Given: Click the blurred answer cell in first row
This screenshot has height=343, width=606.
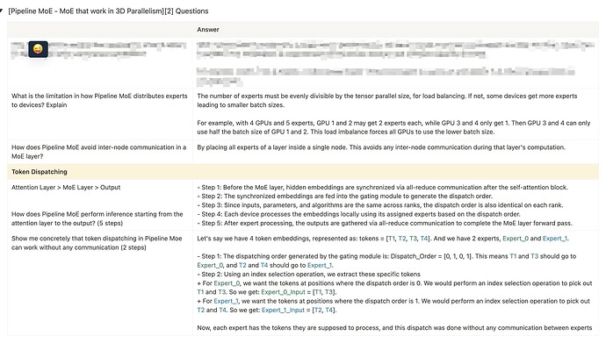Looking at the screenshot, I should tap(395, 64).
